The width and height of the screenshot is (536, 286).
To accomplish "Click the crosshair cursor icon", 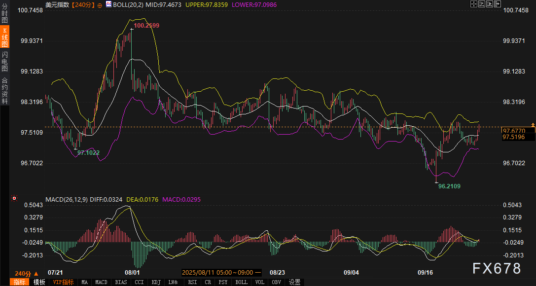I will point(473,4).
